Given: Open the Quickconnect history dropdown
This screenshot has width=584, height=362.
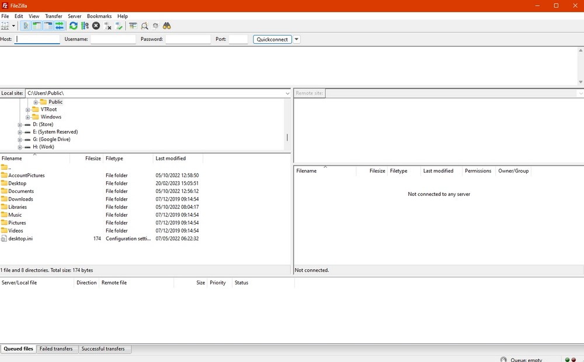Looking at the screenshot, I should (297, 39).
